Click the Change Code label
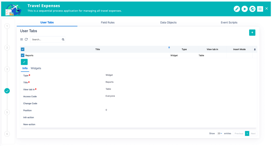272x146 pixels. [30, 103]
